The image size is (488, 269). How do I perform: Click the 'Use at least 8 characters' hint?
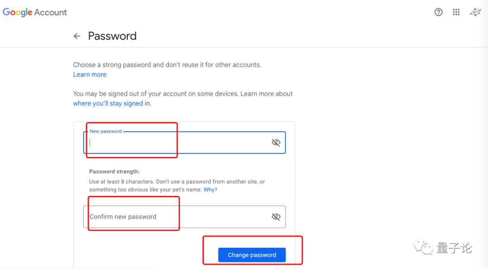point(177,186)
